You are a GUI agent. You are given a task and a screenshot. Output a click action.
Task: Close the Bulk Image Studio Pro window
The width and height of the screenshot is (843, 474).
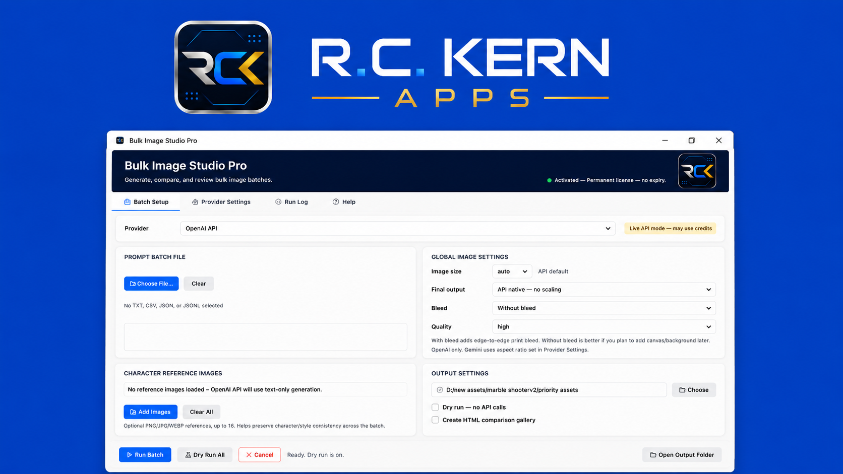(719, 141)
